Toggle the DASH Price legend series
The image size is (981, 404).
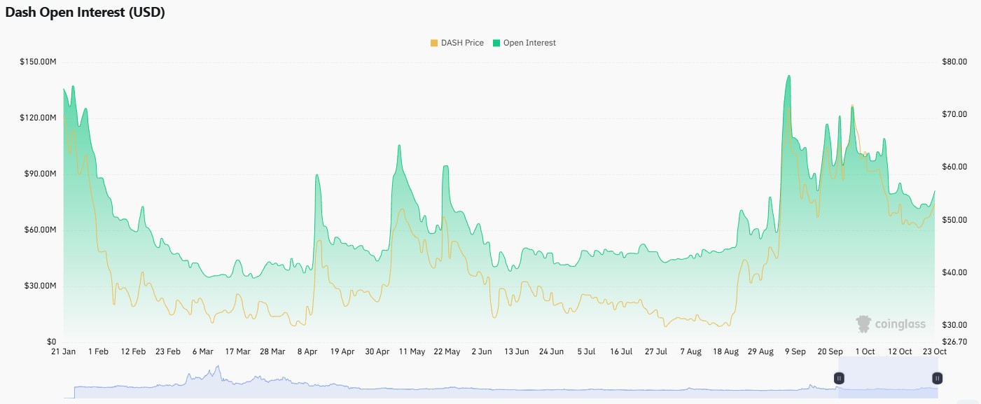[457, 43]
